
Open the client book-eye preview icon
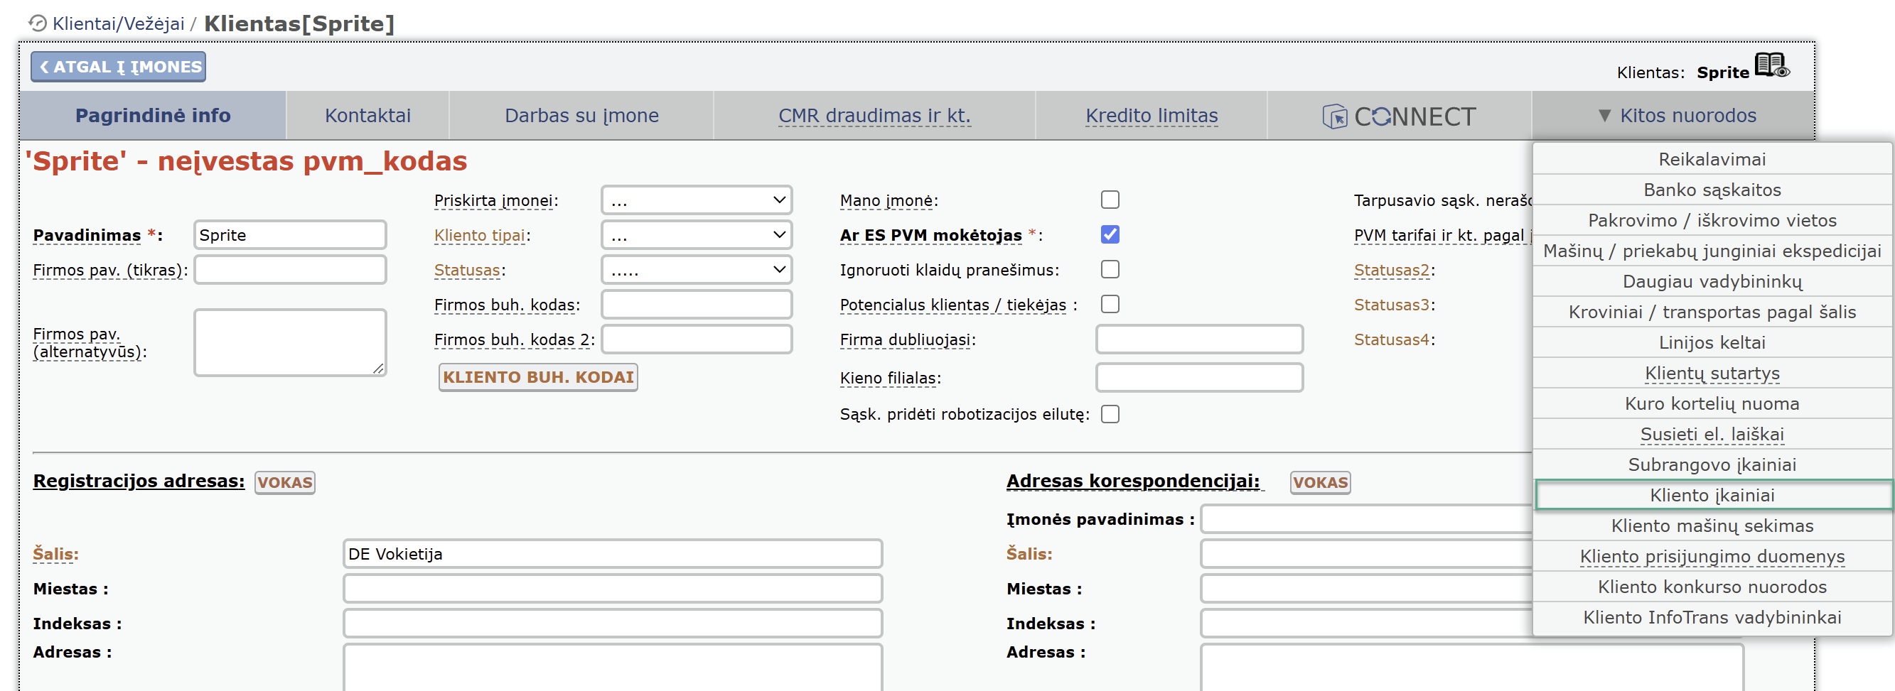[1771, 65]
